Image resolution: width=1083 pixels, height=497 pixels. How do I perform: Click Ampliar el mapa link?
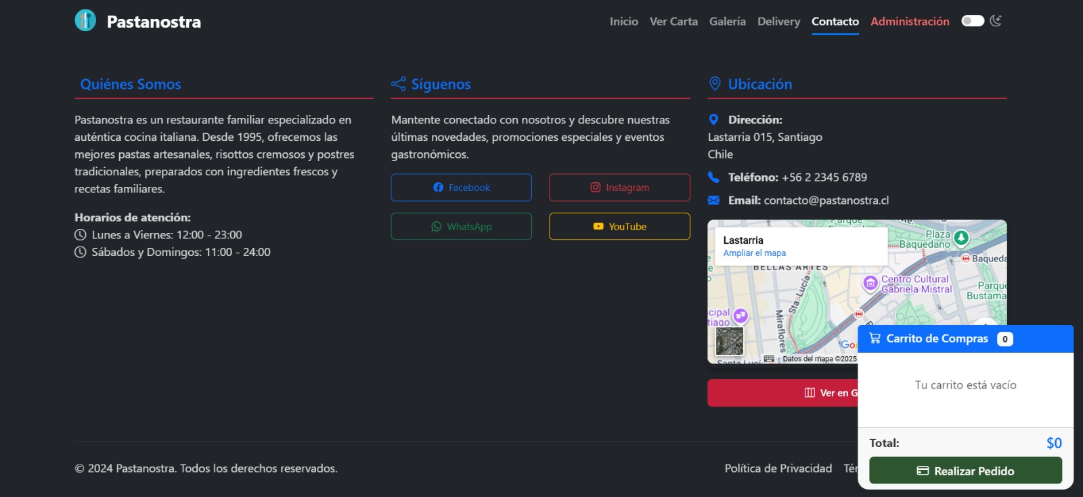pyautogui.click(x=754, y=253)
